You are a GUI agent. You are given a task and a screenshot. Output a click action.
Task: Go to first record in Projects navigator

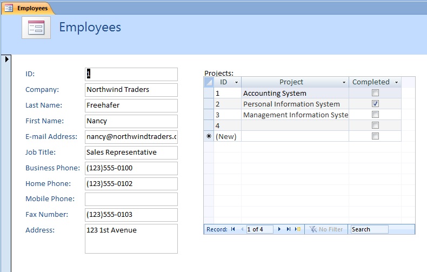click(233, 229)
